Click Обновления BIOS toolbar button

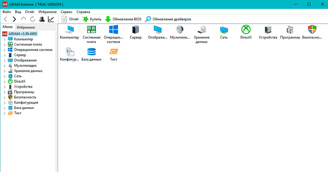click(123, 19)
